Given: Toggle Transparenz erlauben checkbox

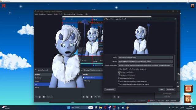Looking at the screenshot, I should click(119, 72).
